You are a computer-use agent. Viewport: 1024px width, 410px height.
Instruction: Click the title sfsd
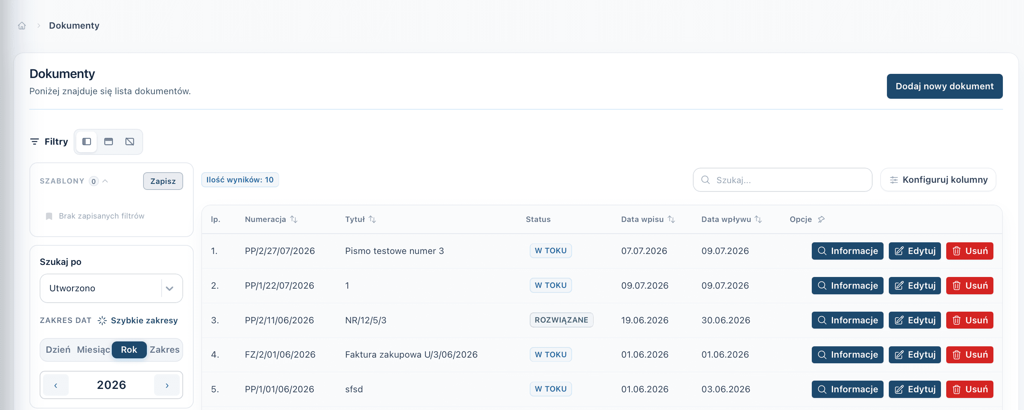point(354,389)
